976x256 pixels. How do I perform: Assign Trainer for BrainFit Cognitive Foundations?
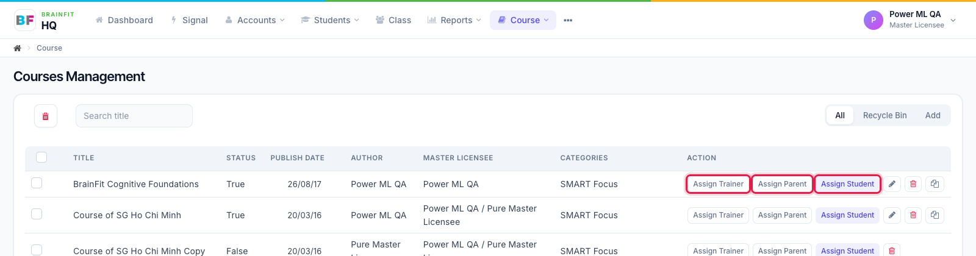[718, 184]
